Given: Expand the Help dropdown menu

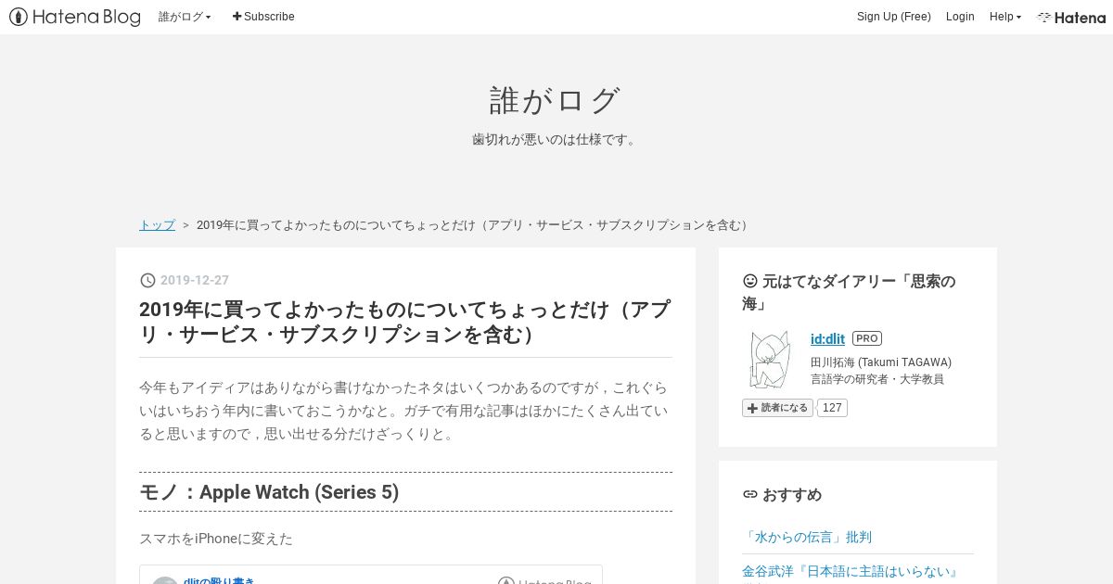Looking at the screenshot, I should (x=1005, y=17).
